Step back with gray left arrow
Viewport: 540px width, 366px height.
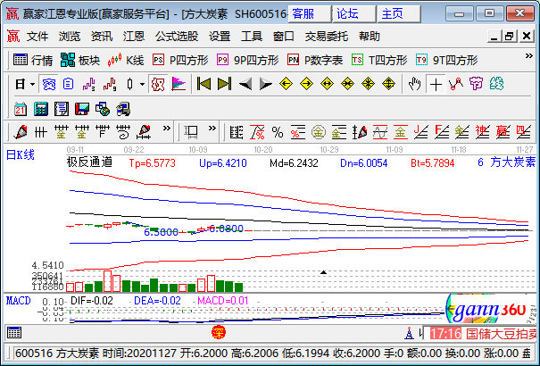(x=245, y=84)
